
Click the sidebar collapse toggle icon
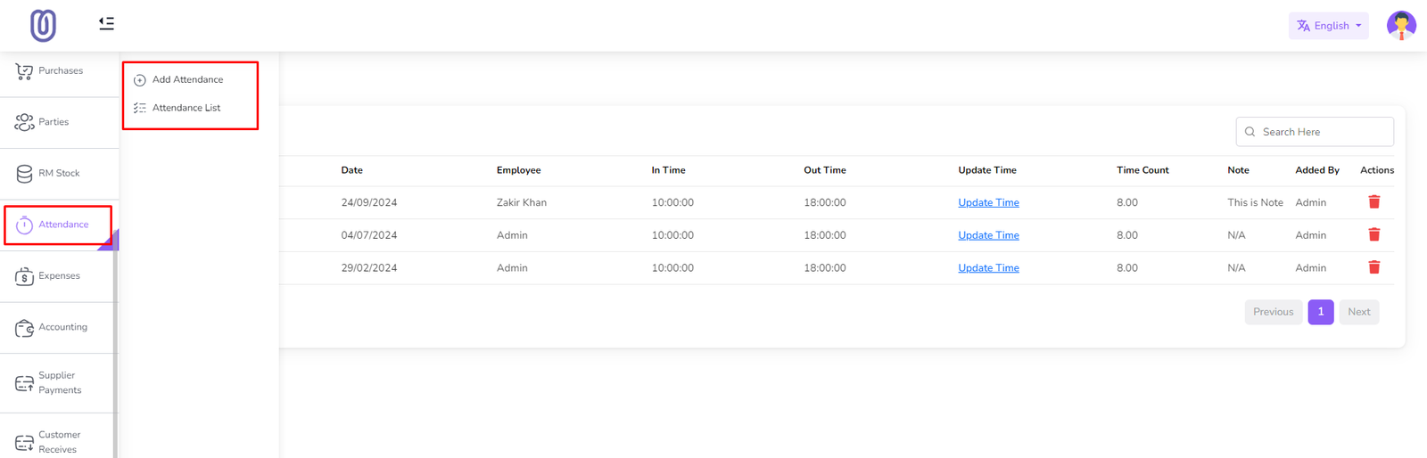pyautogui.click(x=106, y=23)
